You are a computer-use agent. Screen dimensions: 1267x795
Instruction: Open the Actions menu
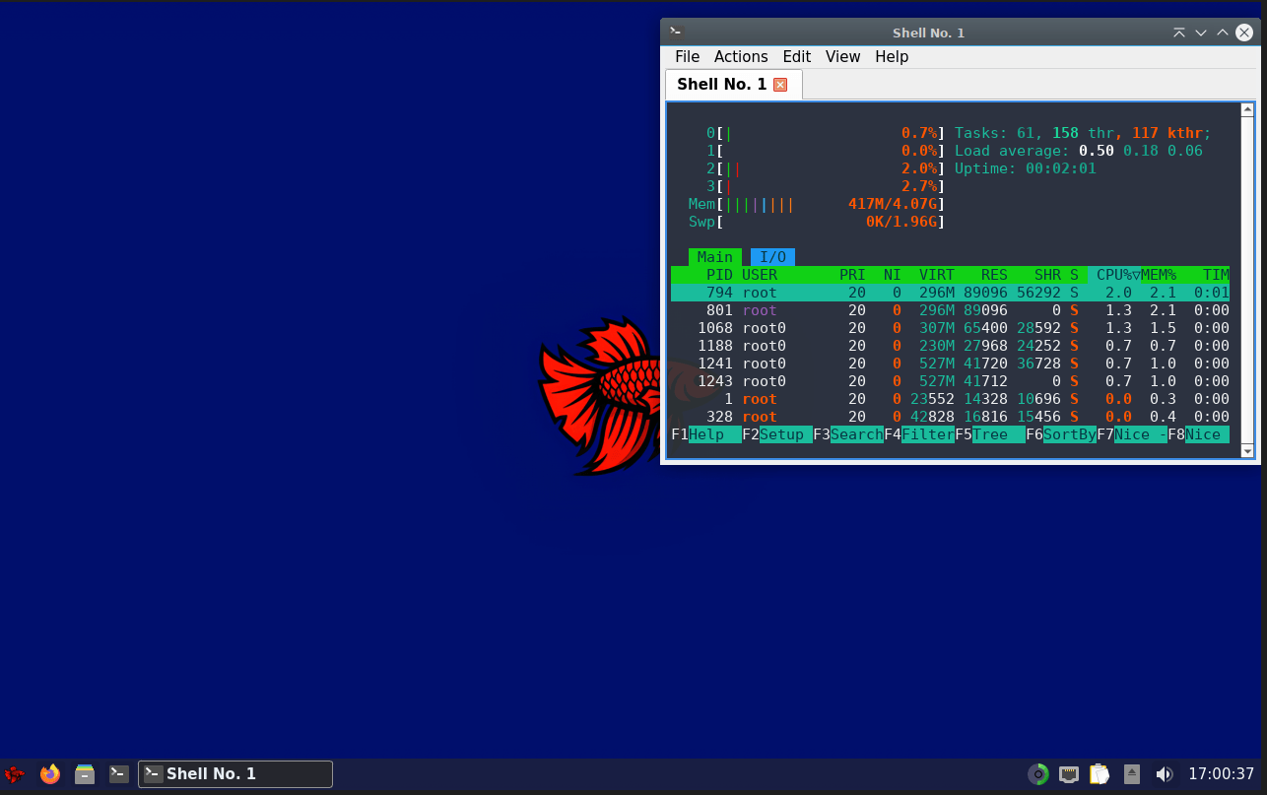point(741,56)
